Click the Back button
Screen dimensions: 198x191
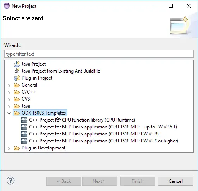pyautogui.click(x=64, y=181)
